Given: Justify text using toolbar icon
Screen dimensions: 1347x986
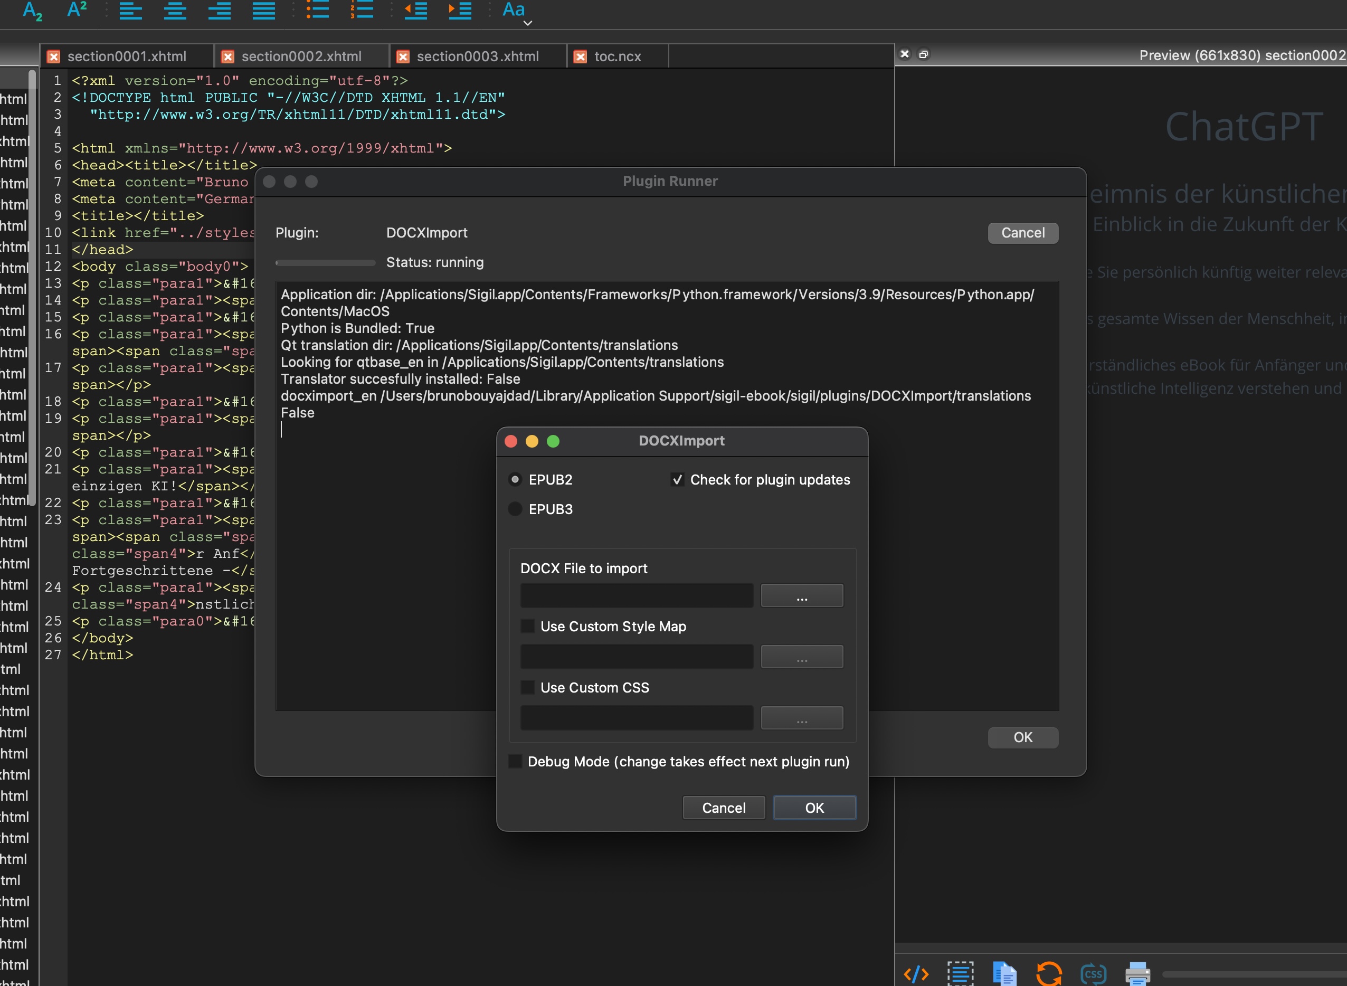Looking at the screenshot, I should [263, 10].
